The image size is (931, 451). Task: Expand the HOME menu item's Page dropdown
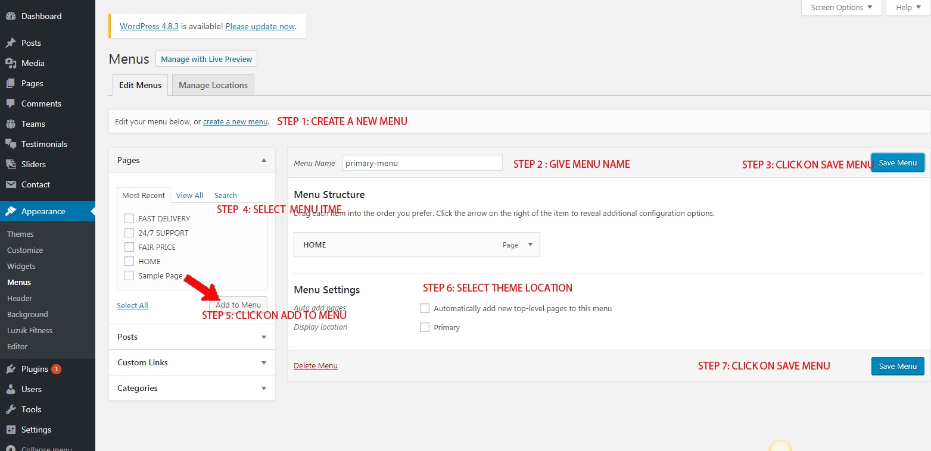tap(530, 245)
